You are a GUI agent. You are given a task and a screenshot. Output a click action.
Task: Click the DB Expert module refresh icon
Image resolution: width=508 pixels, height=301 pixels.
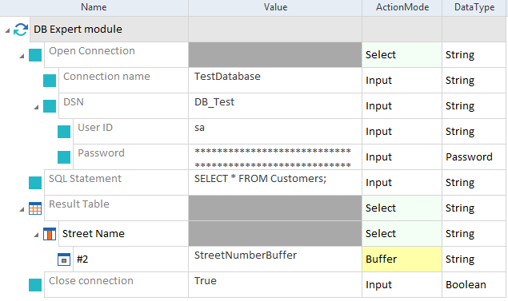(x=21, y=30)
